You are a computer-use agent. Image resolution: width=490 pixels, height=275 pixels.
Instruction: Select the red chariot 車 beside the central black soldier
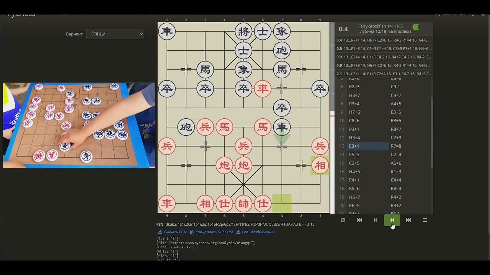[263, 89]
